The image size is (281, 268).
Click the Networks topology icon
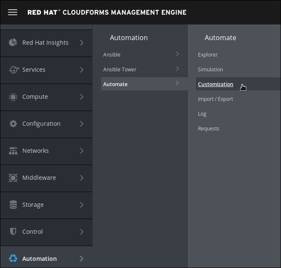click(x=13, y=151)
